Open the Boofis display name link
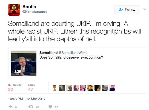 (29, 7)
